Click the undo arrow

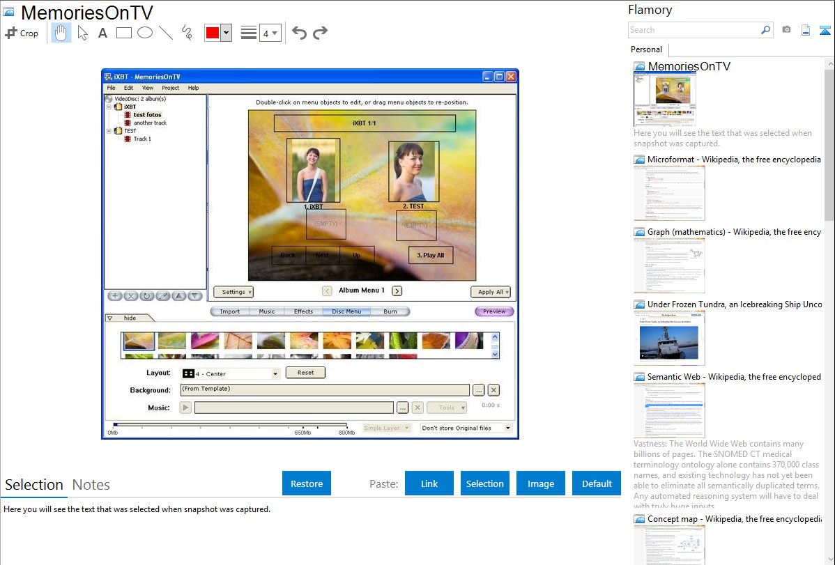(x=299, y=33)
